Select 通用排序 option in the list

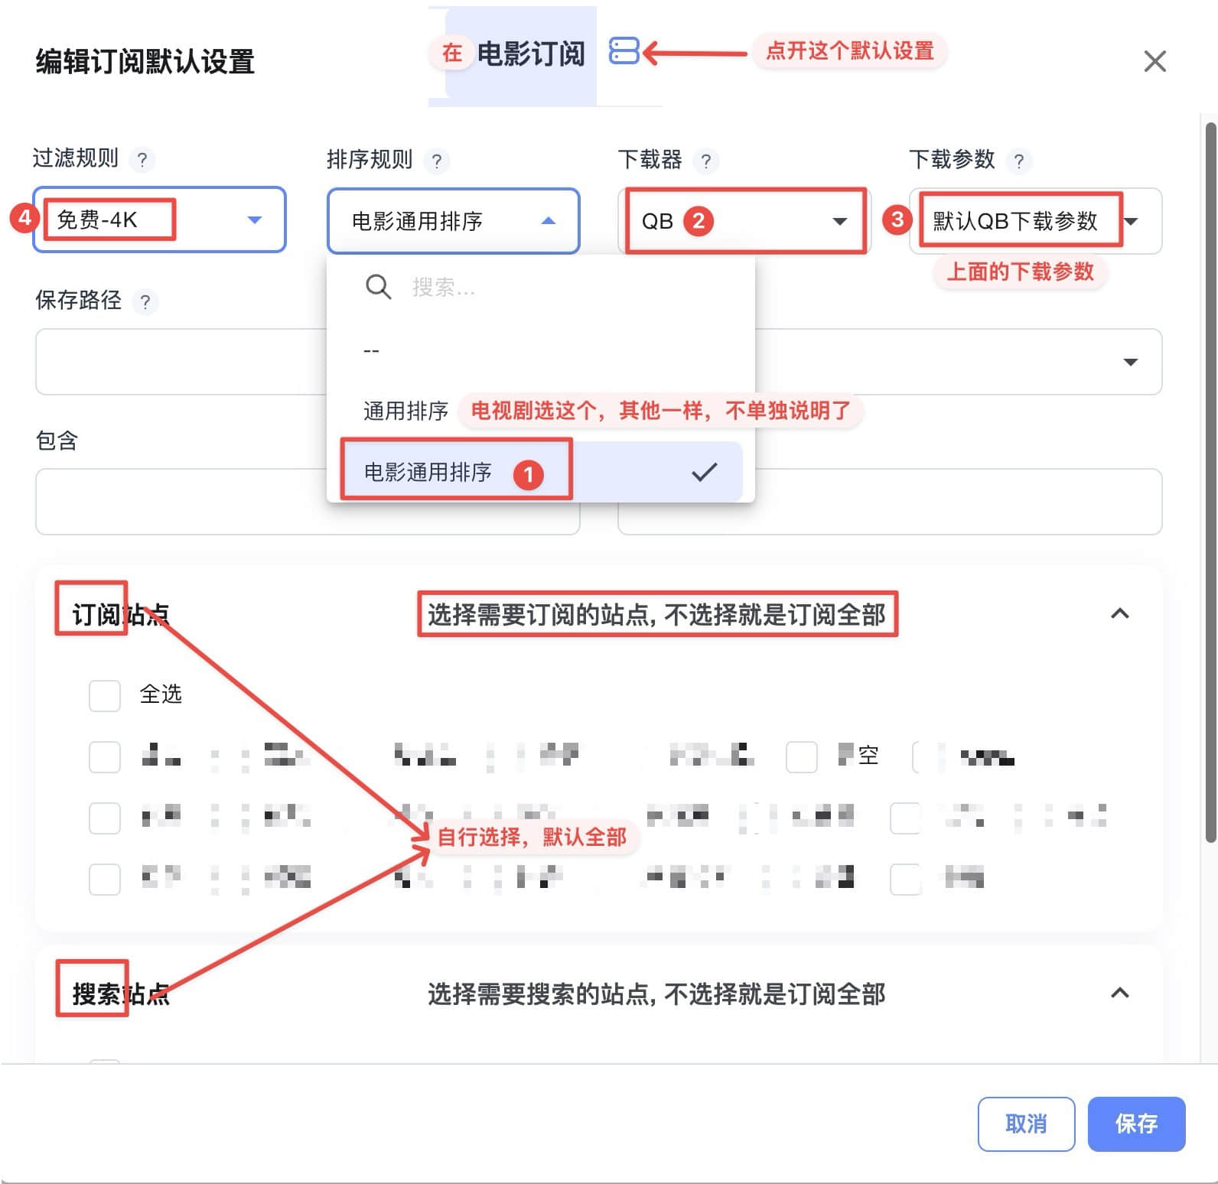point(405,411)
